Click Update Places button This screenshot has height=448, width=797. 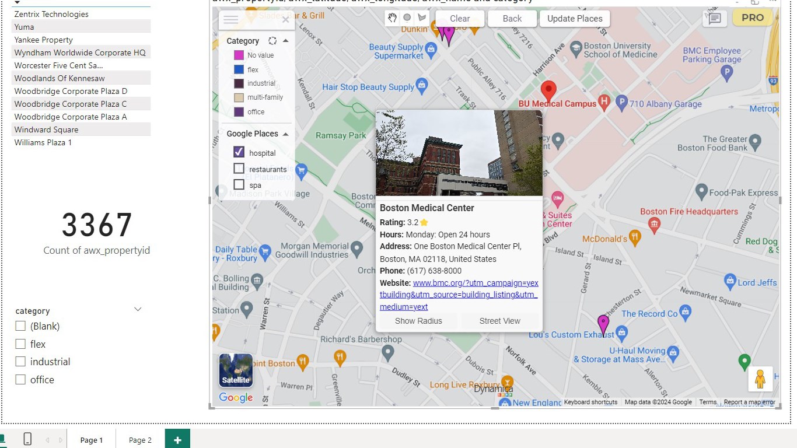(575, 19)
